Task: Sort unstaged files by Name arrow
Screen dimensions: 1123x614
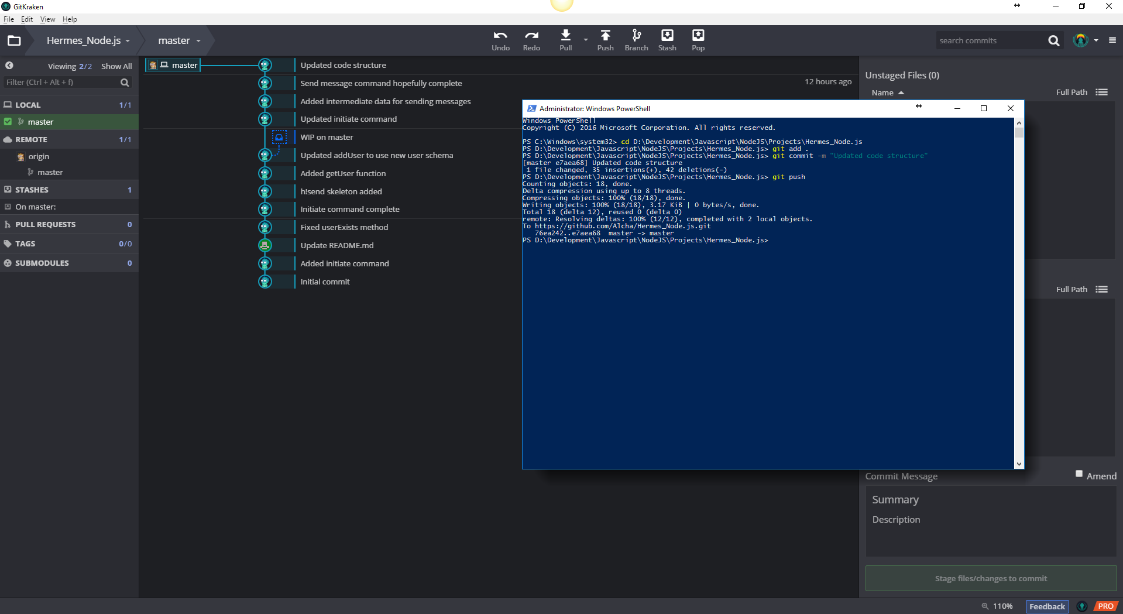Action: point(901,93)
